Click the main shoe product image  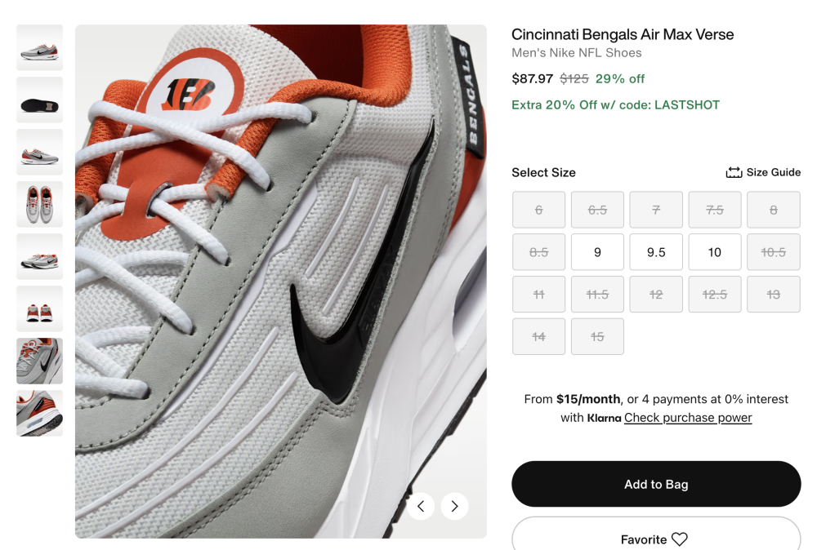(281, 281)
